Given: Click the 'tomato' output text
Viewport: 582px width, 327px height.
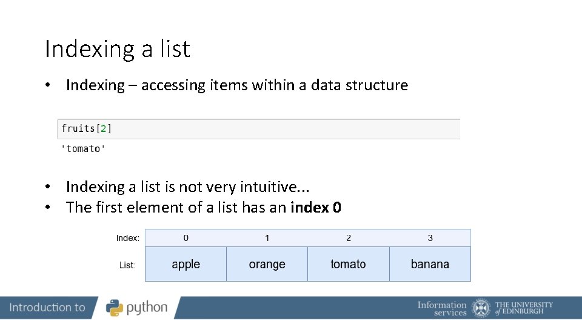Looking at the screenshot, I should (83, 149).
